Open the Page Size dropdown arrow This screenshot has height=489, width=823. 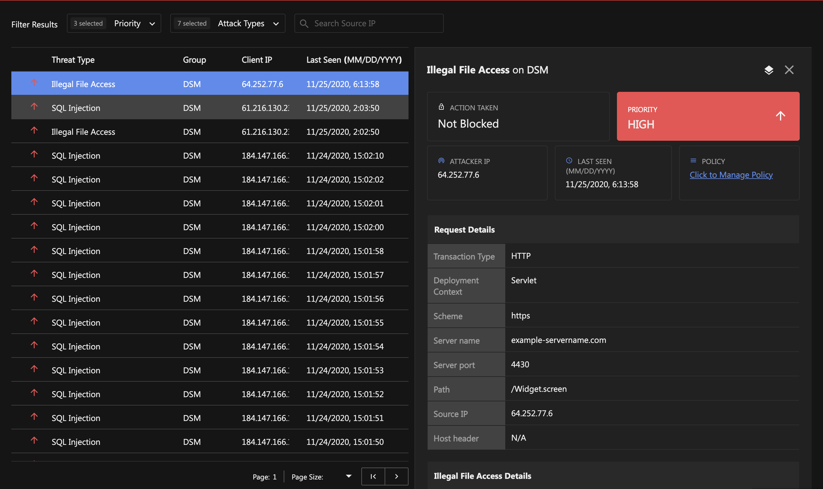[x=348, y=476]
